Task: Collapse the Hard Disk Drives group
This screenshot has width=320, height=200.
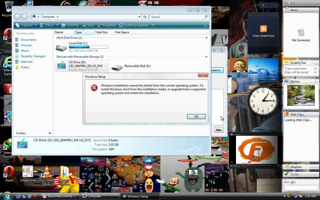Action: coord(206,38)
